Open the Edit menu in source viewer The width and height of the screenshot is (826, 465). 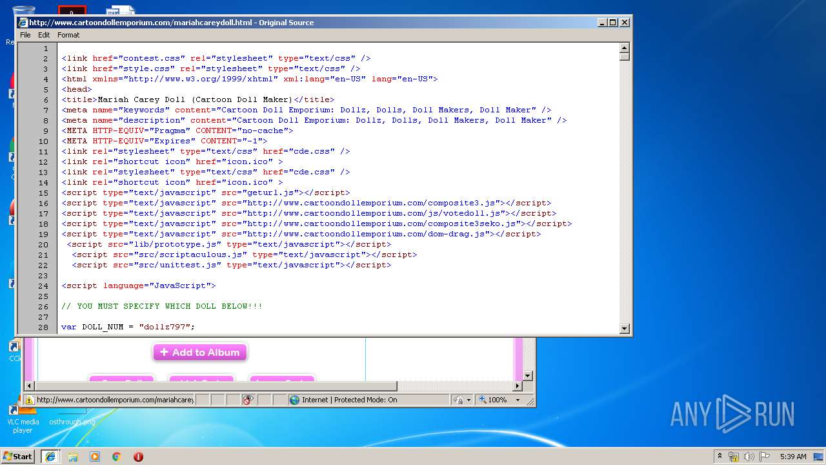[44, 35]
